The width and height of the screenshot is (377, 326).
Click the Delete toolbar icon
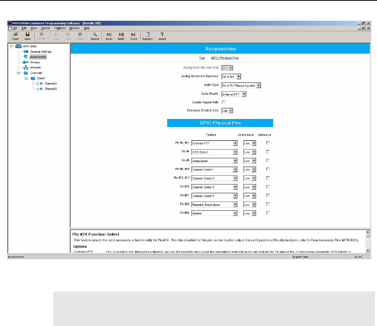click(x=41, y=36)
